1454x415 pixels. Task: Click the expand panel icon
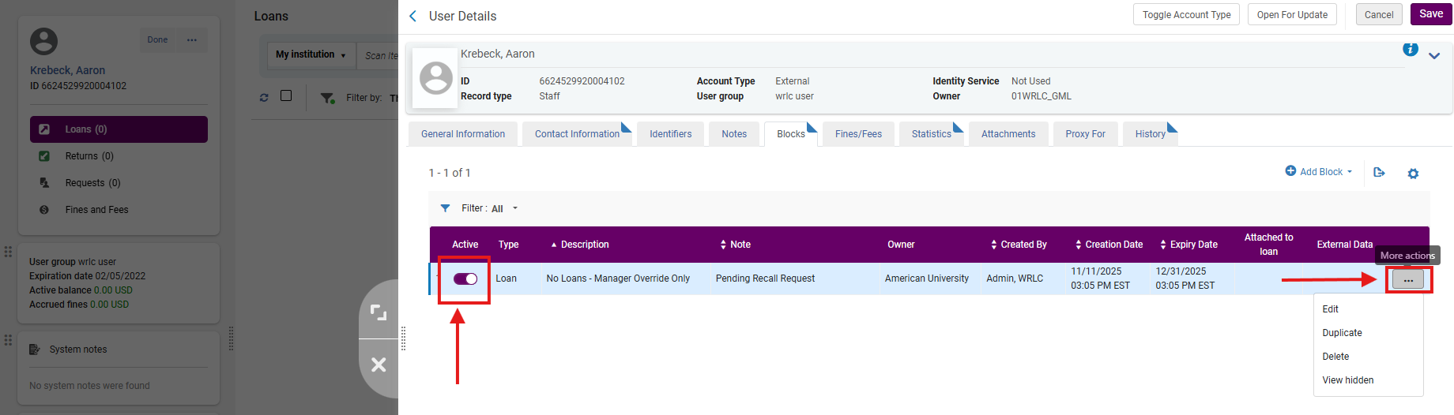379,312
